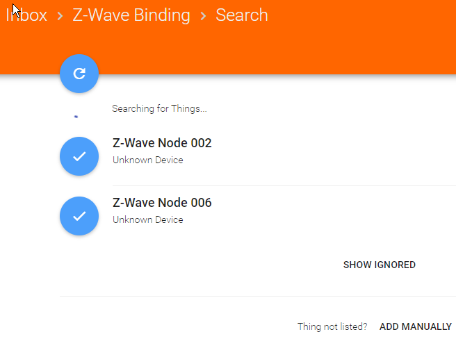Click Unknown Device label under Node 006
Viewport: 456px width, 341px height.
tap(148, 219)
